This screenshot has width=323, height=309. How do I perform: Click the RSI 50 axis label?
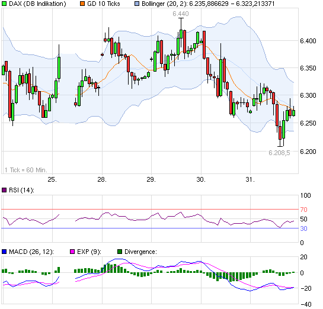click(x=303, y=219)
